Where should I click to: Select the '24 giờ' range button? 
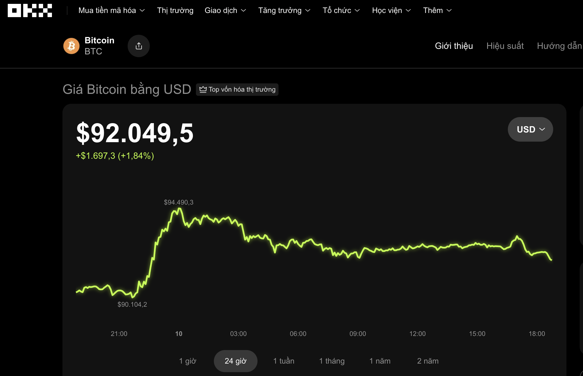[x=235, y=361]
